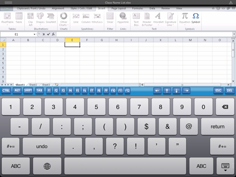
Task: Tap the down arrow key
Action: tap(177, 91)
